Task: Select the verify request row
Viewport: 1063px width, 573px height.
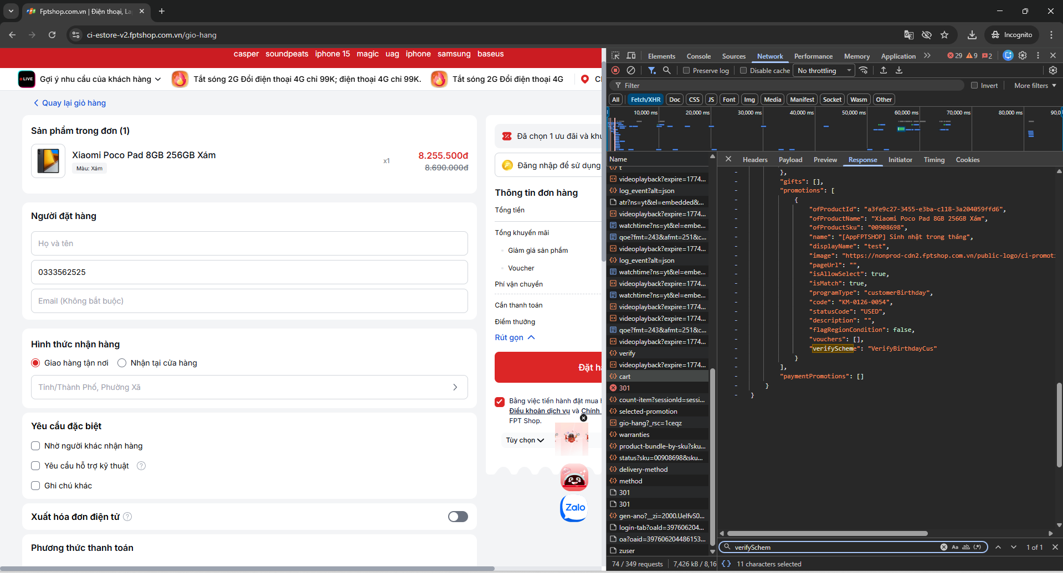Action: [x=658, y=353]
